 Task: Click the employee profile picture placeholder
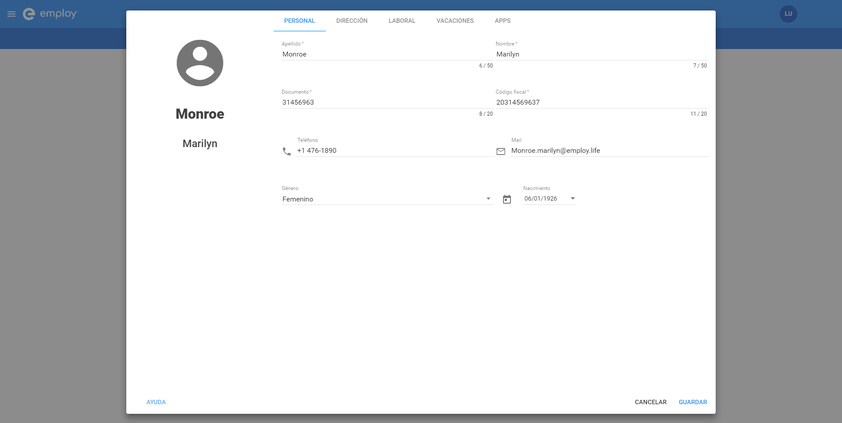point(200,63)
